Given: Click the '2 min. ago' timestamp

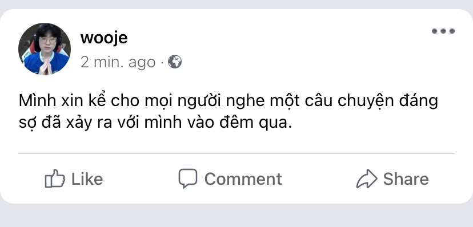Looking at the screenshot, I should click(118, 62).
